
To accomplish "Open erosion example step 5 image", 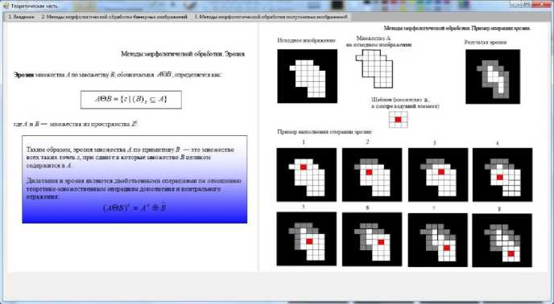I will [x=306, y=239].
